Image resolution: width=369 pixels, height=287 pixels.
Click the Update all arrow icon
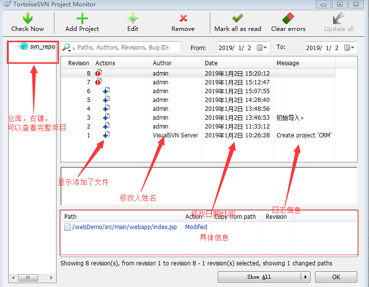339,18
